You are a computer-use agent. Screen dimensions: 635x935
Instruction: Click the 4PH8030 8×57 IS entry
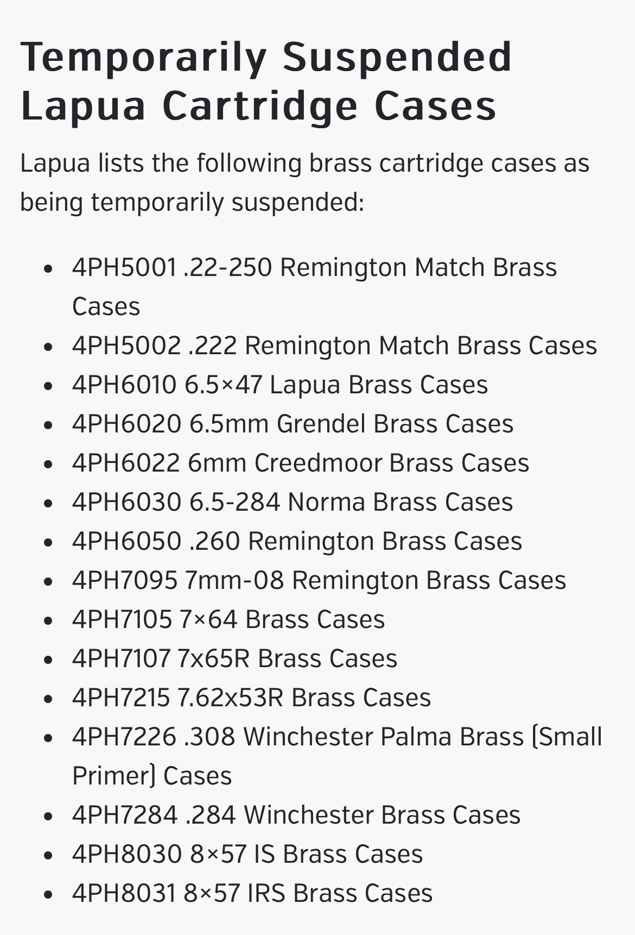[247, 854]
